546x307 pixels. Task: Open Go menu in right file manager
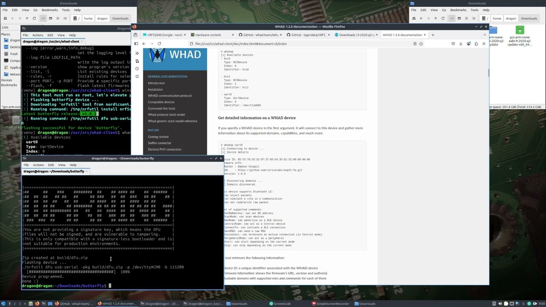point(444,10)
